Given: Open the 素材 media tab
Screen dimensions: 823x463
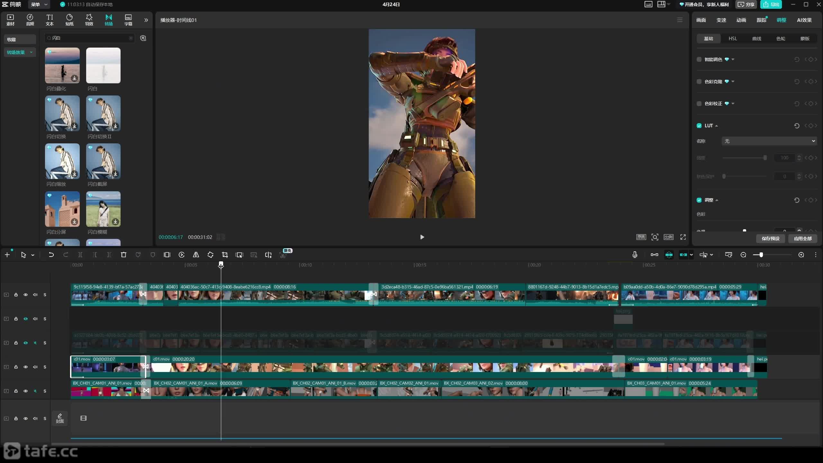Looking at the screenshot, I should coord(10,20).
